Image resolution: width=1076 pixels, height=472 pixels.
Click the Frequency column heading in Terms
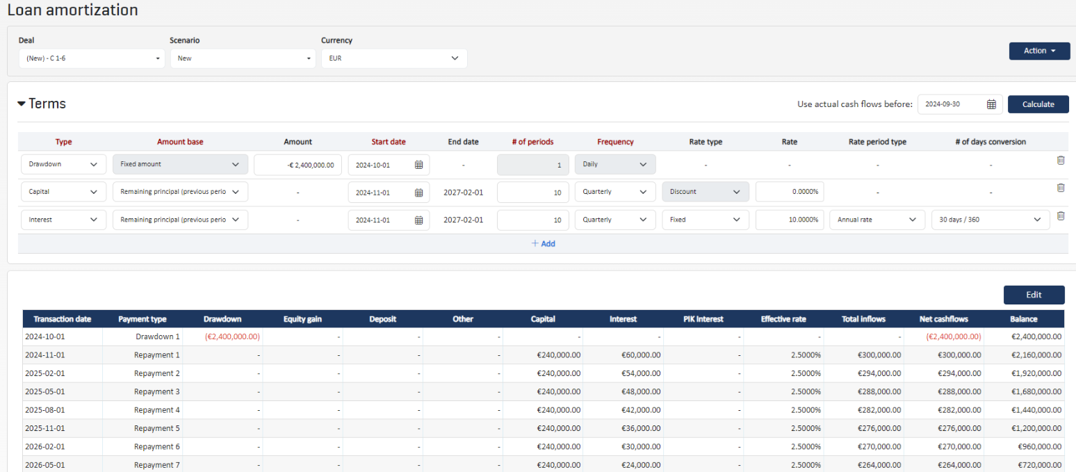coord(615,142)
